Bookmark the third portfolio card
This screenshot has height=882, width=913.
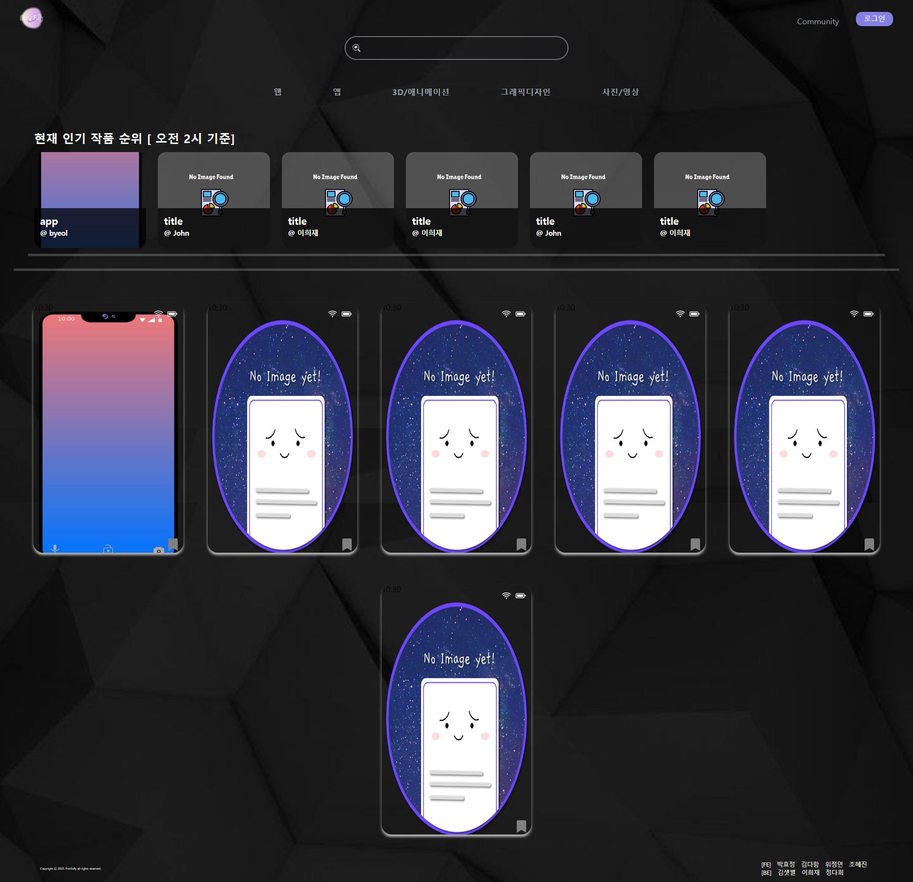pos(521,544)
